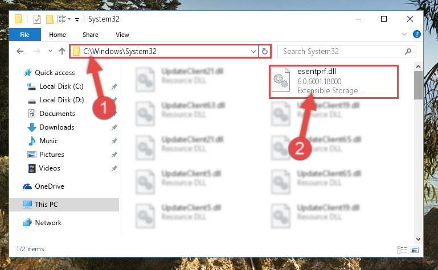This screenshot has width=438, height=270.
Task: Open Local Disk (D:) in sidebar
Action: 62,100
